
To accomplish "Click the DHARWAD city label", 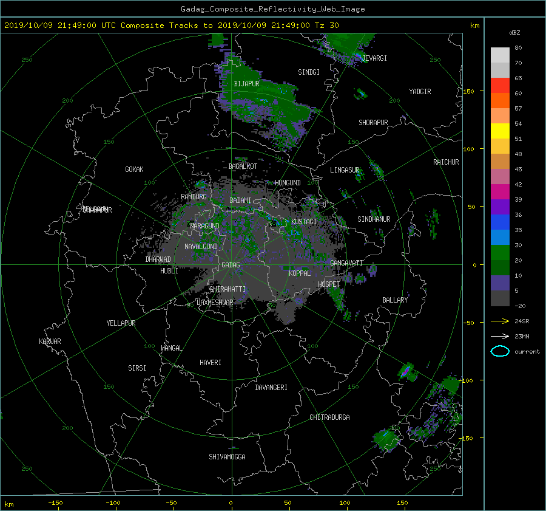I will click(x=158, y=259).
